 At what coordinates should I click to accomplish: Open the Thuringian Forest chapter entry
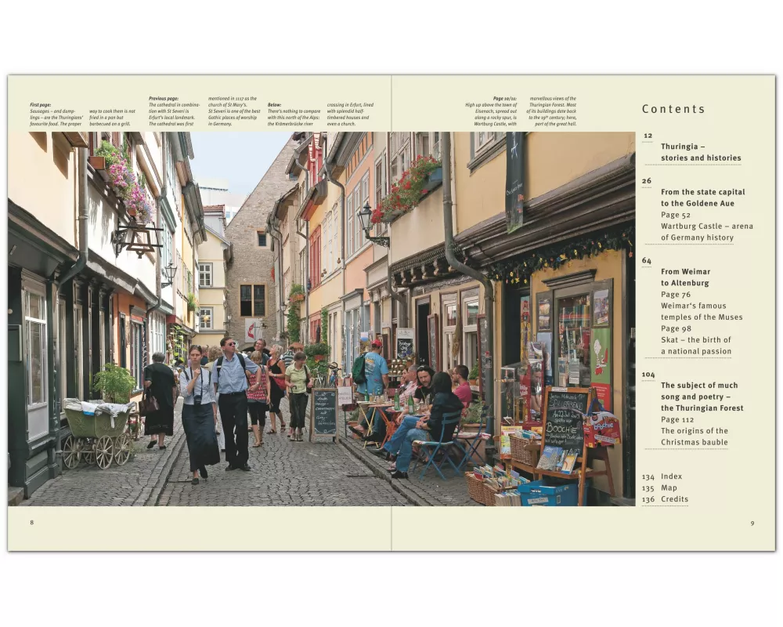click(x=702, y=397)
